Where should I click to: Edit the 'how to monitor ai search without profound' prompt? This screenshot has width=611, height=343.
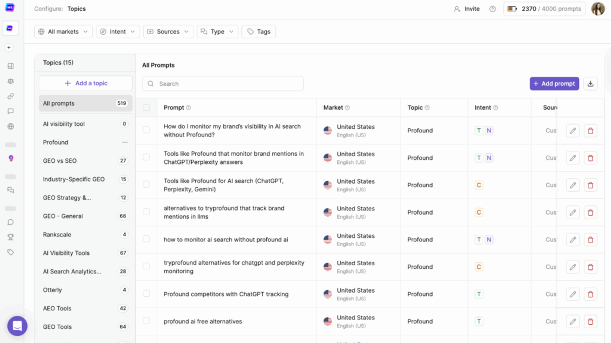tap(573, 240)
